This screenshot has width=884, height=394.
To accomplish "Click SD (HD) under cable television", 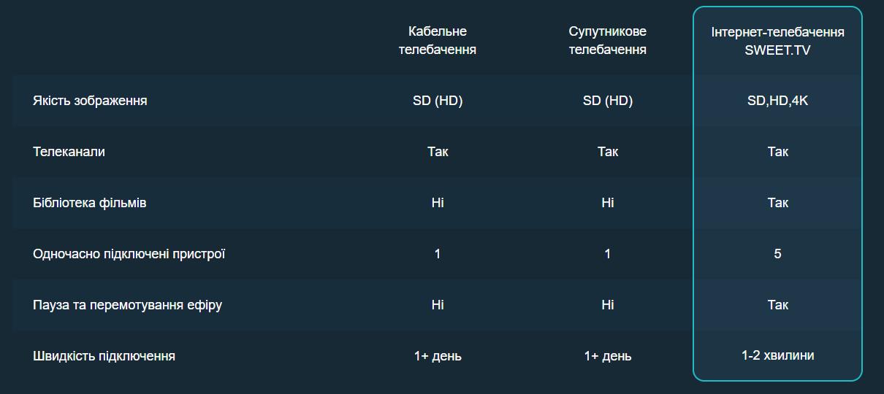I will [438, 101].
